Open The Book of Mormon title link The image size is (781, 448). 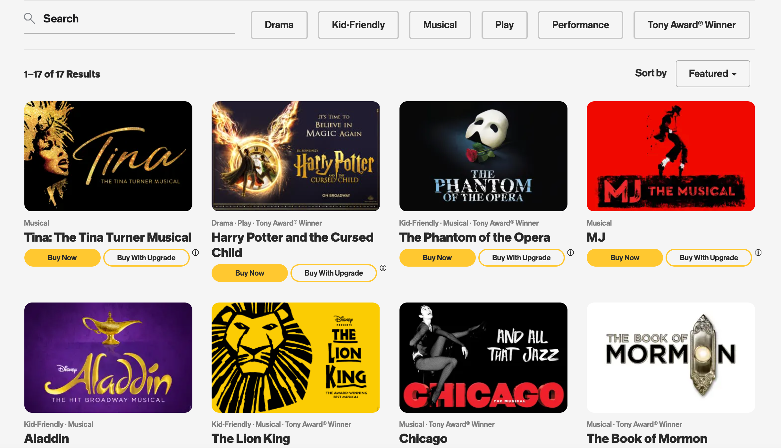647,438
